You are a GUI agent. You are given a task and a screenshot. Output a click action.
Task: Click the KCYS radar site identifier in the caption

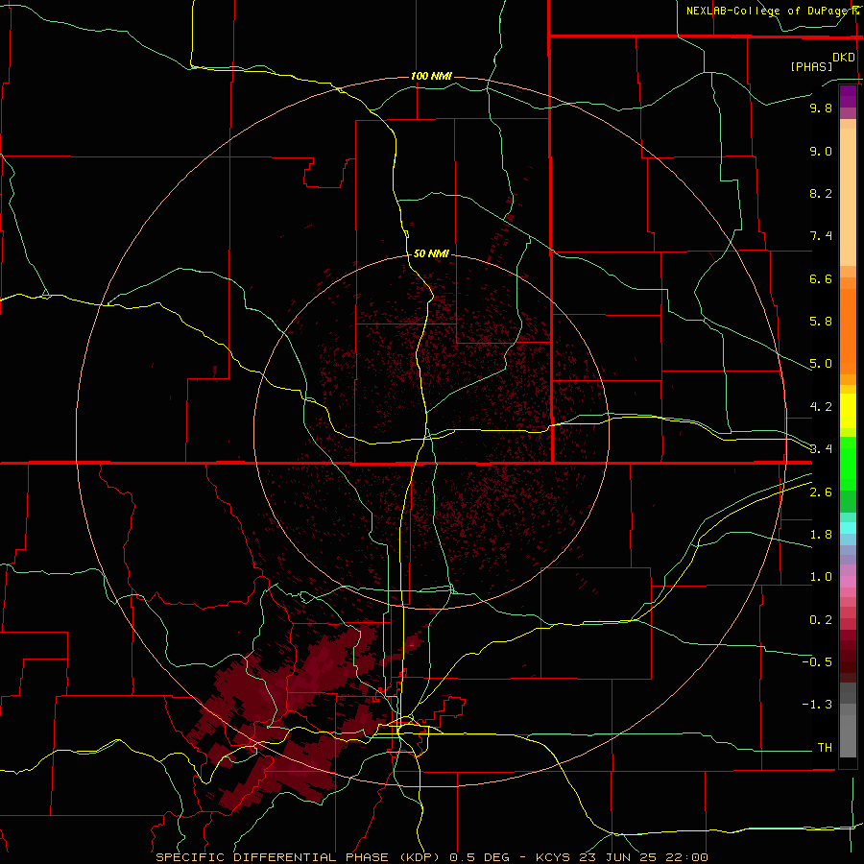click(x=555, y=857)
